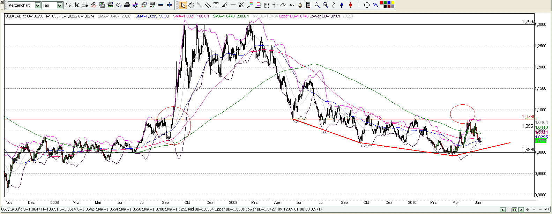Pick the green color swatch
This screenshot has width=552, height=214.
[385, 2]
